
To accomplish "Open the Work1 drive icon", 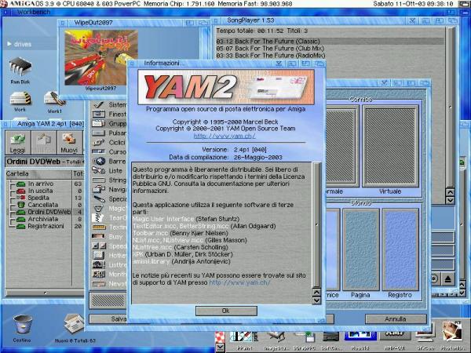I will pos(54,103).
